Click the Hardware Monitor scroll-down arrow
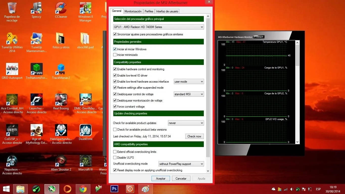Screen dimensions: 345x194 point(297,142)
